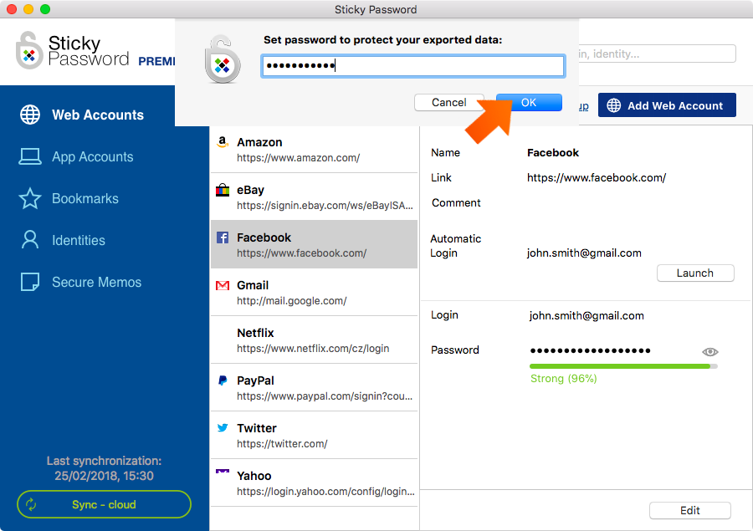This screenshot has height=531, width=753.
Task: Click the padlock icon in export dialog
Action: [223, 60]
